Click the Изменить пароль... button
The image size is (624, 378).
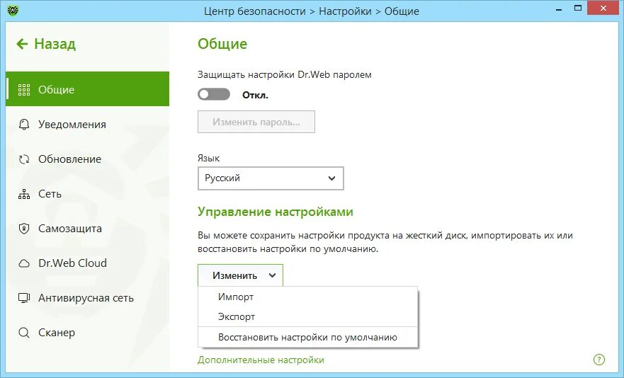pos(256,122)
